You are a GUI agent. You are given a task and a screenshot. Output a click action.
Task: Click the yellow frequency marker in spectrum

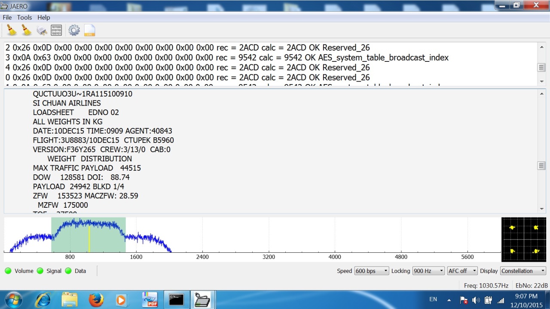(89, 239)
